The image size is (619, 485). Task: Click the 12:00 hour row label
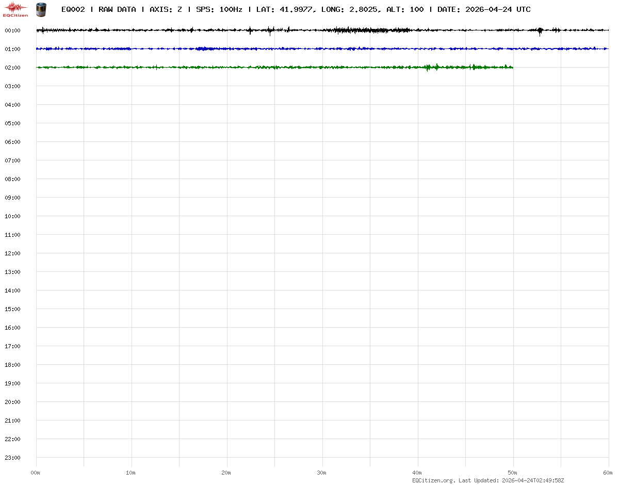point(12,253)
